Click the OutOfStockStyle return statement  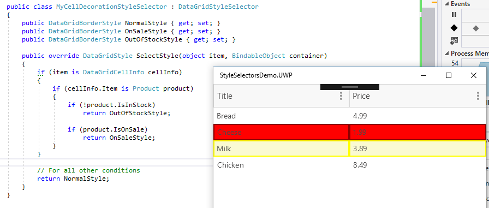[127, 113]
